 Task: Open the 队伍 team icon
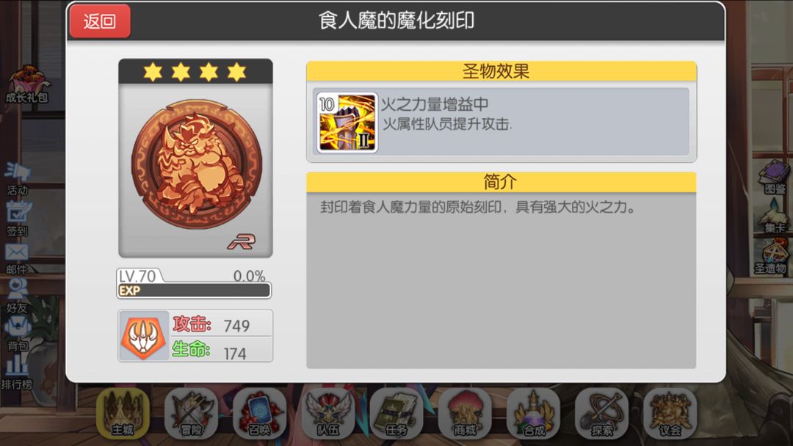pyautogui.click(x=328, y=414)
